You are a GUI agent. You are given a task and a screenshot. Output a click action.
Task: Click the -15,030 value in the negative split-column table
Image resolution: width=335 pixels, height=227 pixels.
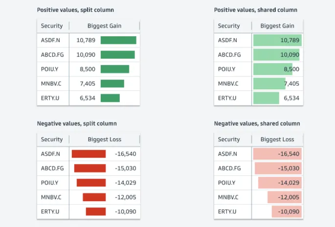[125, 168]
